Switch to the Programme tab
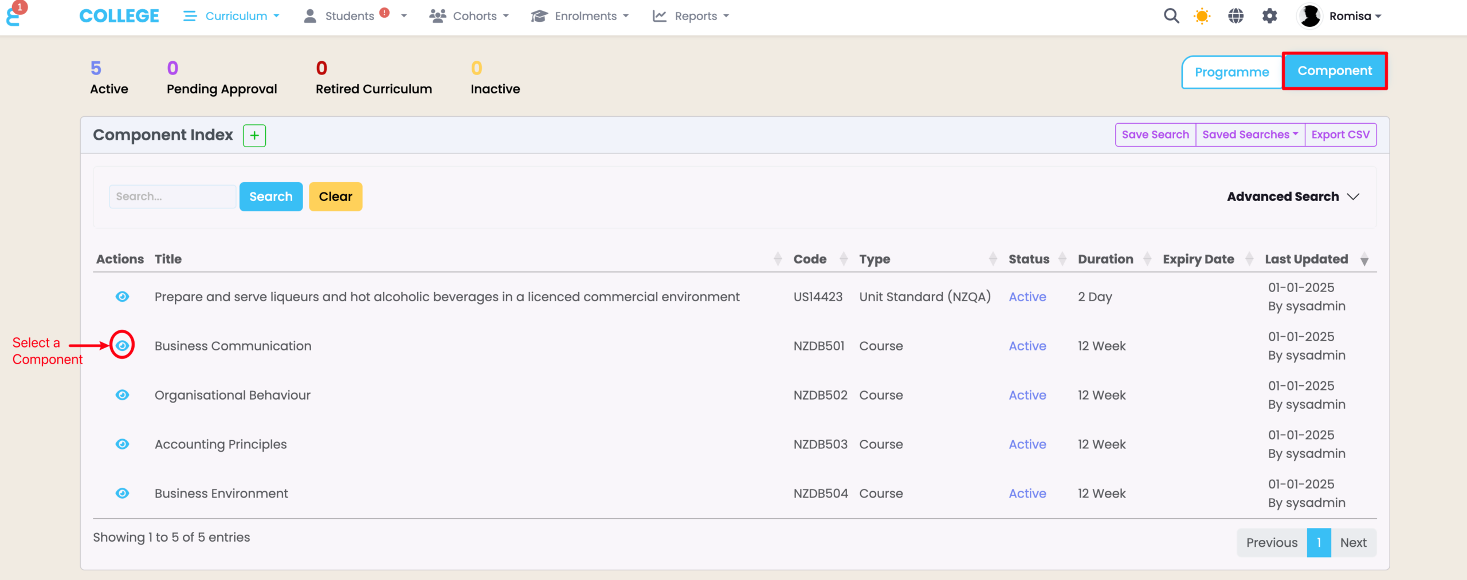The width and height of the screenshot is (1467, 580). tap(1231, 72)
